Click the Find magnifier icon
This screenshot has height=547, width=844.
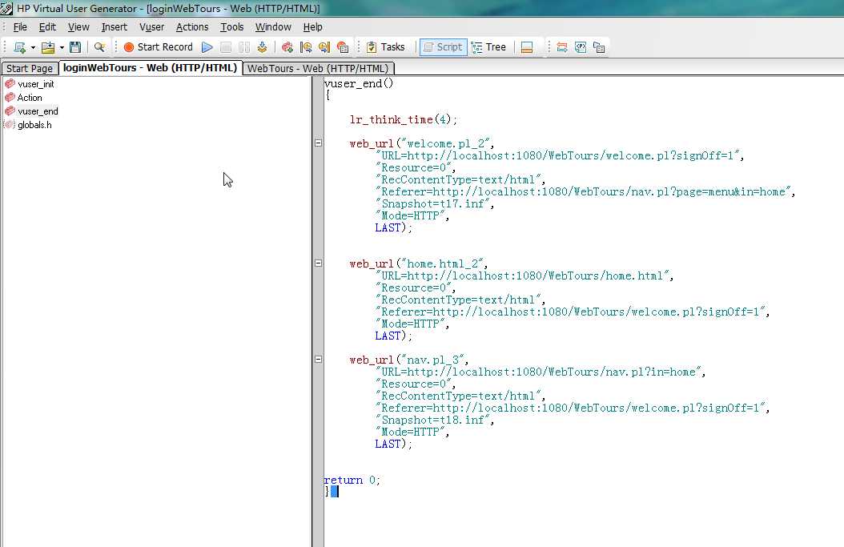[x=99, y=47]
